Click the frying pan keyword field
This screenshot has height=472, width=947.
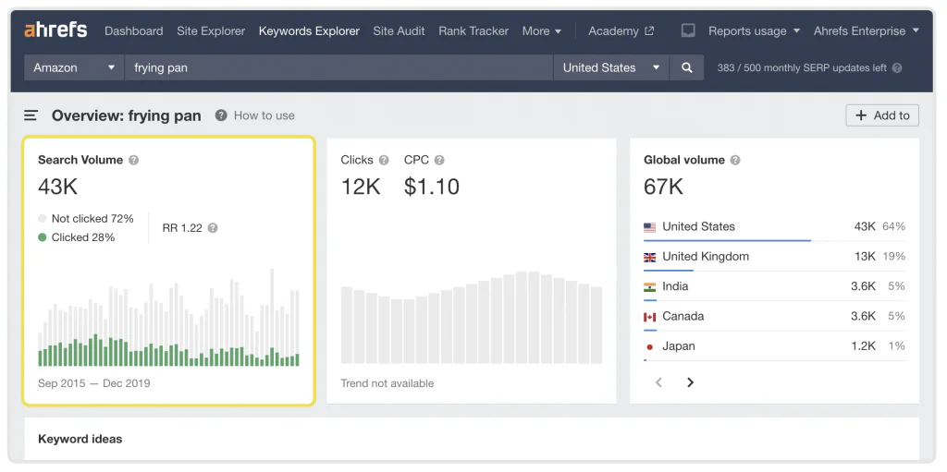338,67
